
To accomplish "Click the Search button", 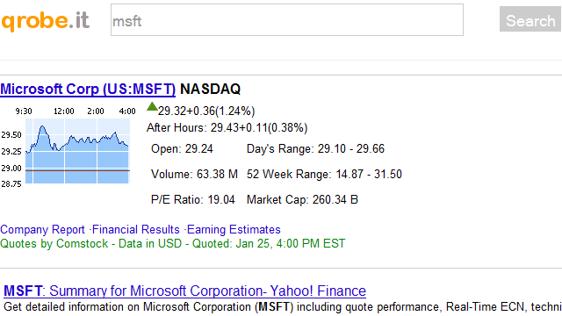I will tap(530, 19).
